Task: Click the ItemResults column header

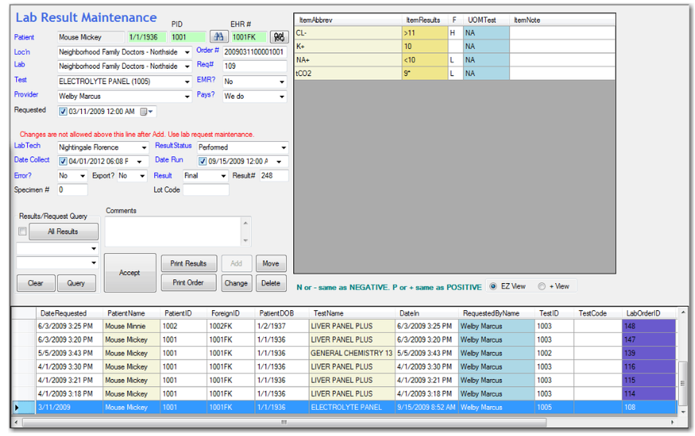Action: (x=423, y=20)
